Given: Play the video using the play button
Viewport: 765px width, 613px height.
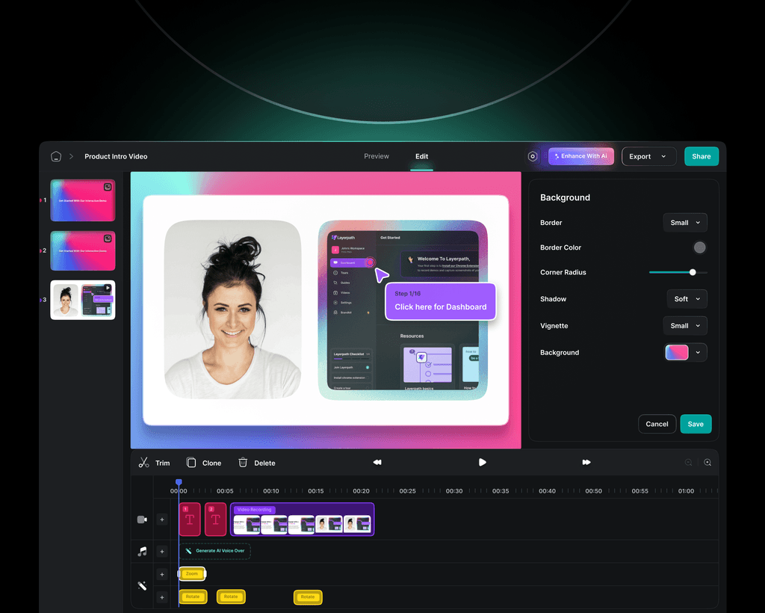Looking at the screenshot, I should tap(482, 463).
